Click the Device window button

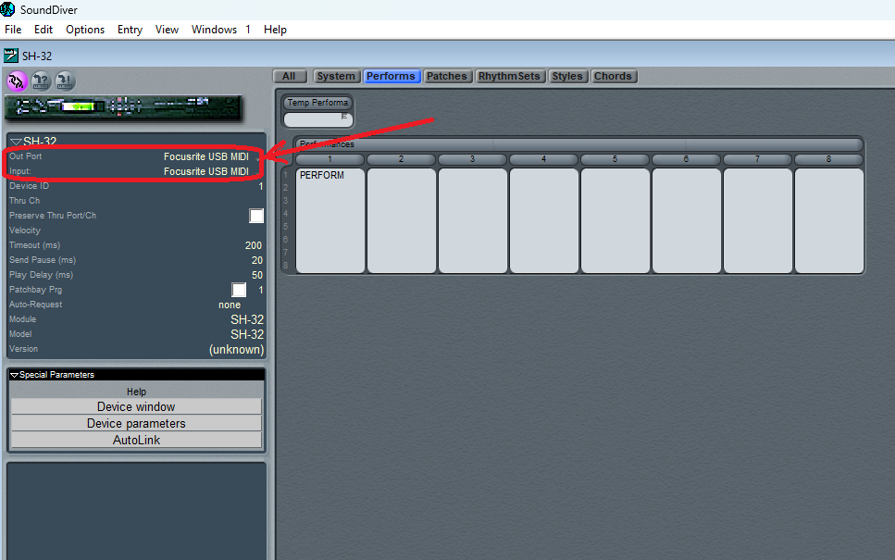coord(136,406)
